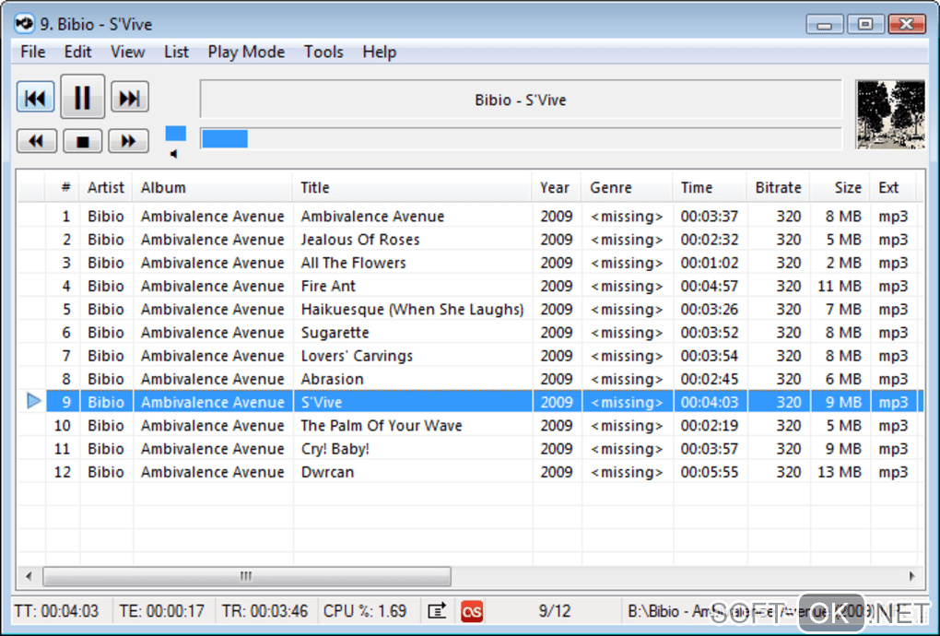
Task: Select the track All The Flowers
Action: [x=353, y=263]
